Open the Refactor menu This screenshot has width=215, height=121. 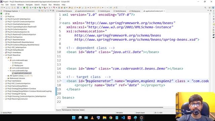21,4
